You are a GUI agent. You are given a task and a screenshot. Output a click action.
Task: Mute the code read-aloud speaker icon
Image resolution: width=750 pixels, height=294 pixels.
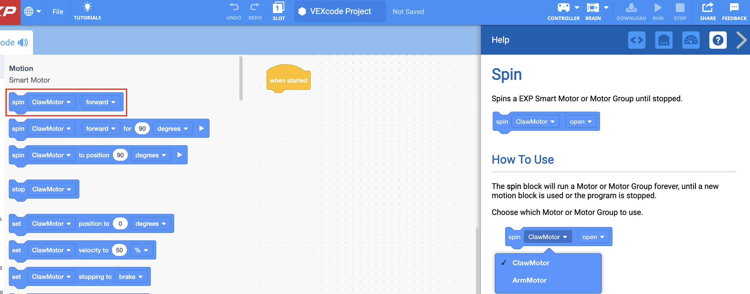(x=23, y=42)
